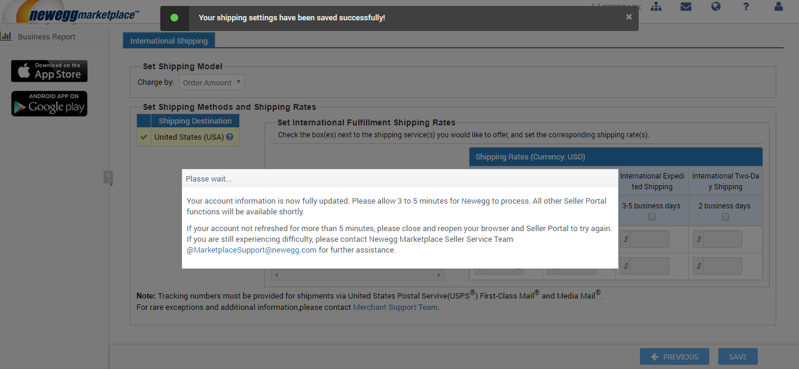Collapse the left sidebar with arrow handle
This screenshot has width=799, height=369.
108,176
